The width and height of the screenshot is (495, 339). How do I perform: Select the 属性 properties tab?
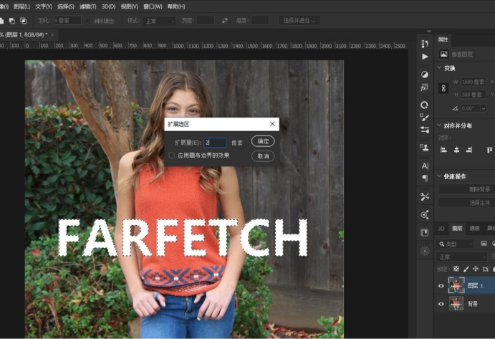tap(443, 39)
